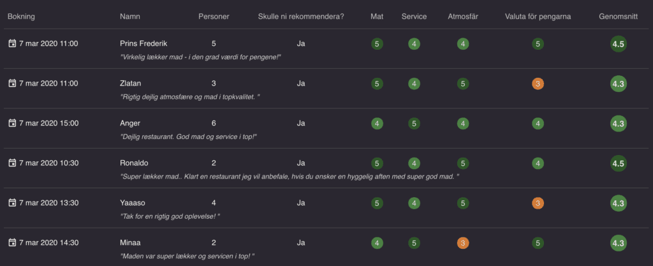The height and width of the screenshot is (266, 653).
Task: Click Anger's Service score of 5
Action: pos(414,124)
